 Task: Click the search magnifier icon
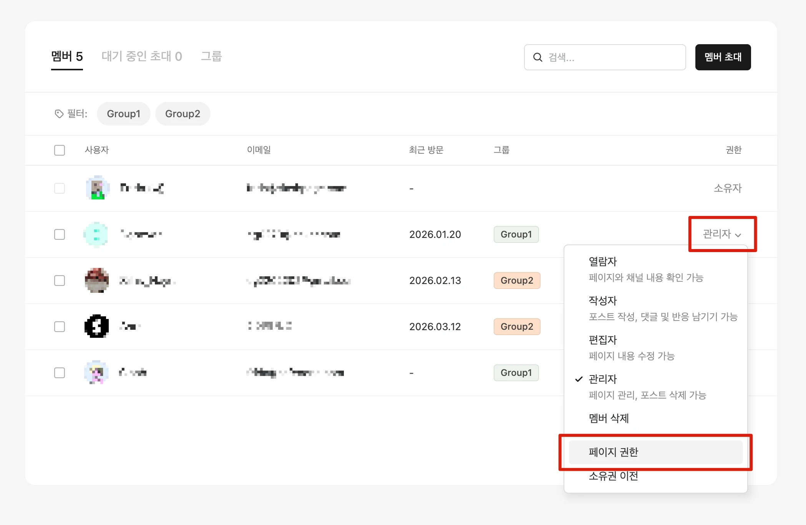point(537,57)
